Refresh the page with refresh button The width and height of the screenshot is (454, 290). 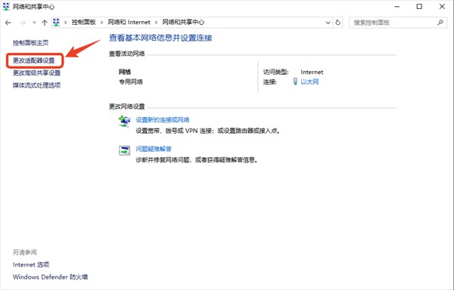[x=338, y=23]
